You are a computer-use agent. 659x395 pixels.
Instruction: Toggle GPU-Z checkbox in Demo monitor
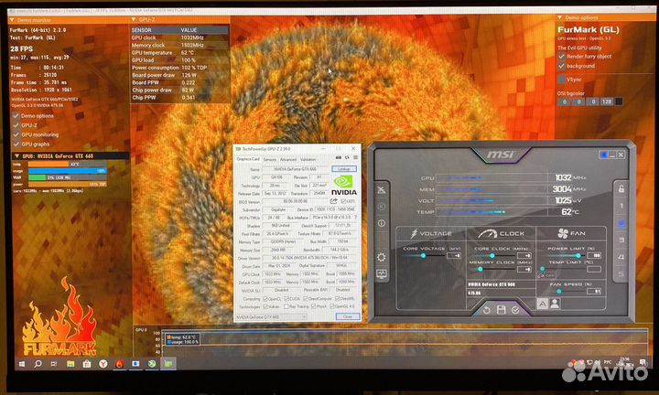point(16,125)
